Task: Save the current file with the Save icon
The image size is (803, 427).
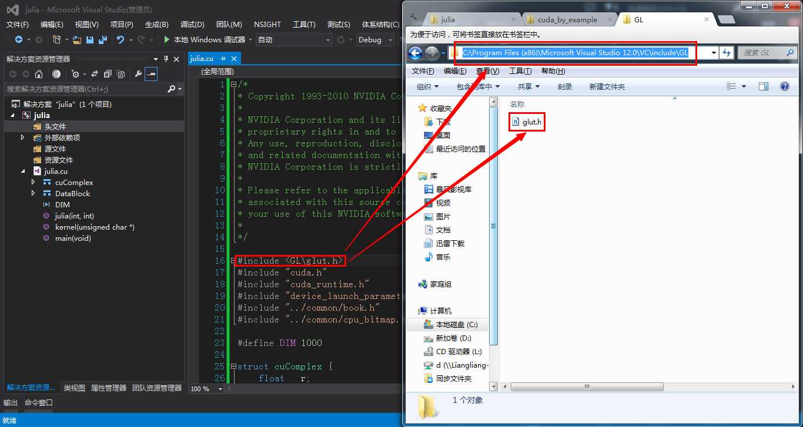Action: tap(90, 40)
